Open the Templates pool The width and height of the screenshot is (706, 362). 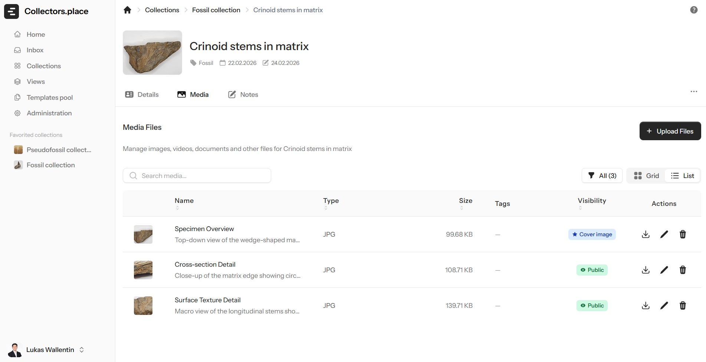[49, 97]
